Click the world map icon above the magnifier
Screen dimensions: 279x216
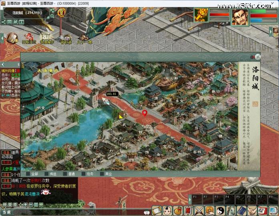[52, 11]
